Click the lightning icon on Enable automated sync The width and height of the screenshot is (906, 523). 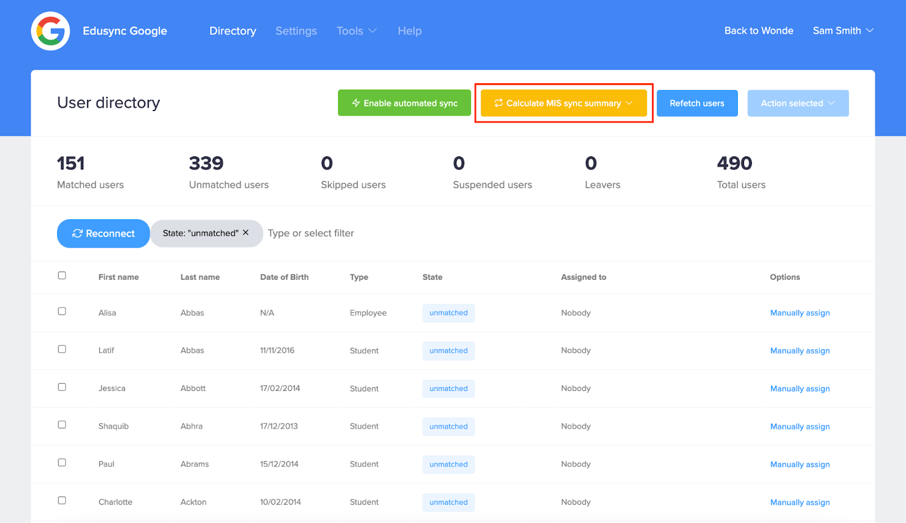point(356,103)
